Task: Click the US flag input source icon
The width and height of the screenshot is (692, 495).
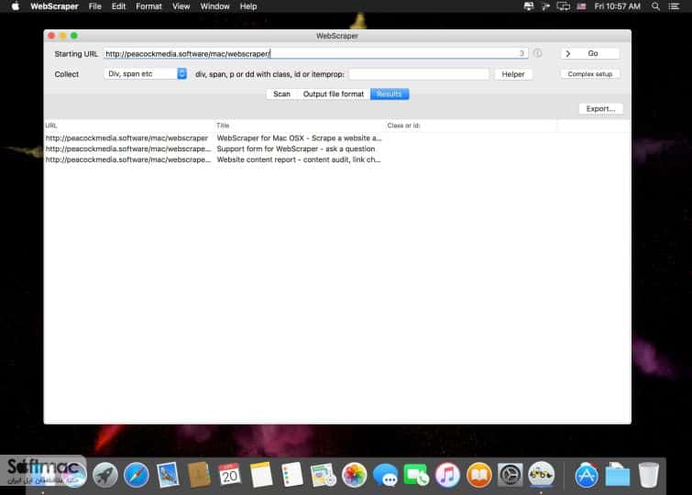Action: (x=582, y=6)
